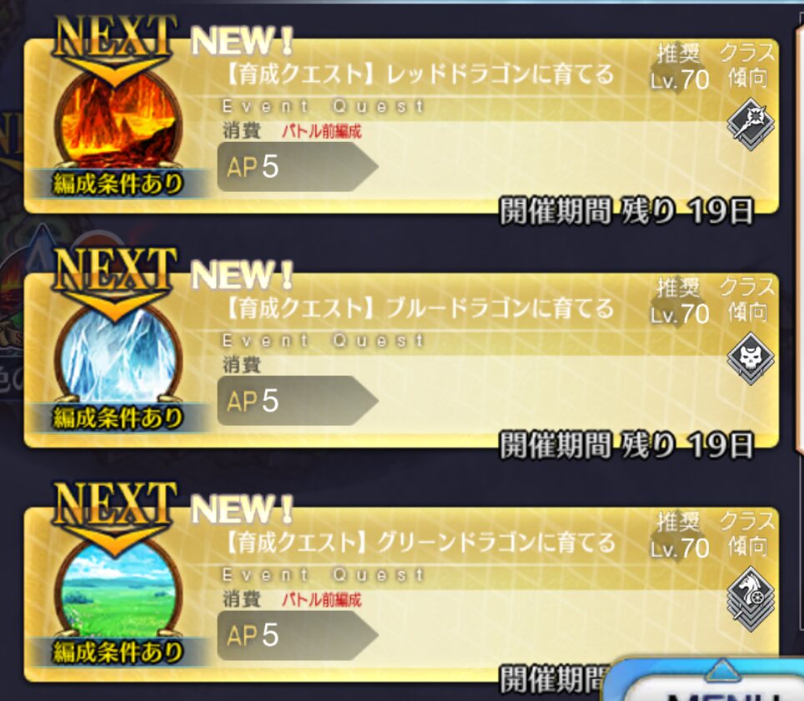Open the Green Dragon training quest
Image resolution: width=804 pixels, height=701 pixels.
coord(401,594)
